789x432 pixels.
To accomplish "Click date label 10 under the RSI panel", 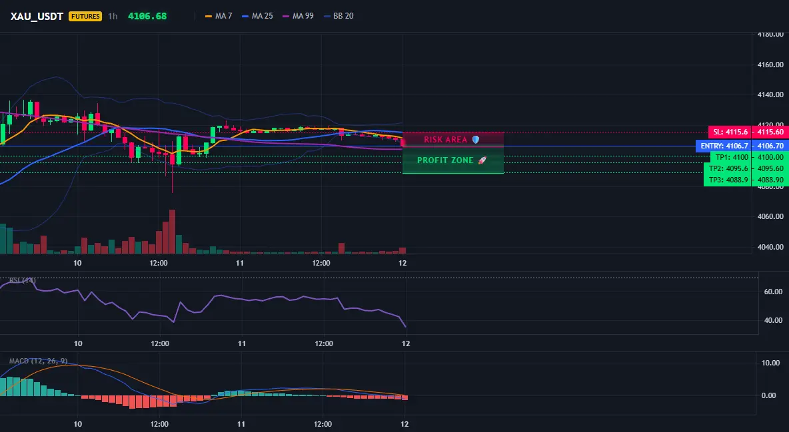I will tap(78, 343).
